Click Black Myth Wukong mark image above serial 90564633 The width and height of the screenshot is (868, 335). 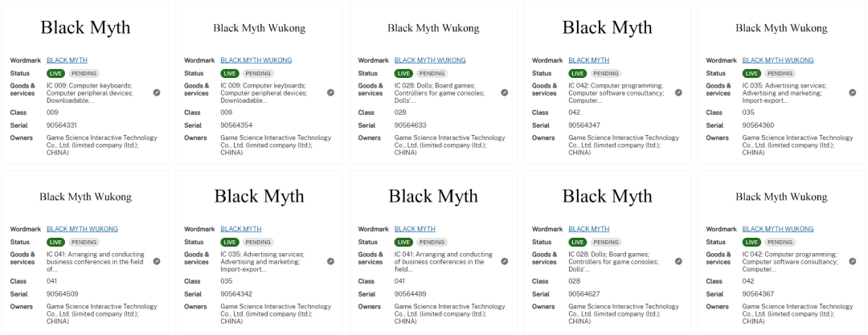433,27
